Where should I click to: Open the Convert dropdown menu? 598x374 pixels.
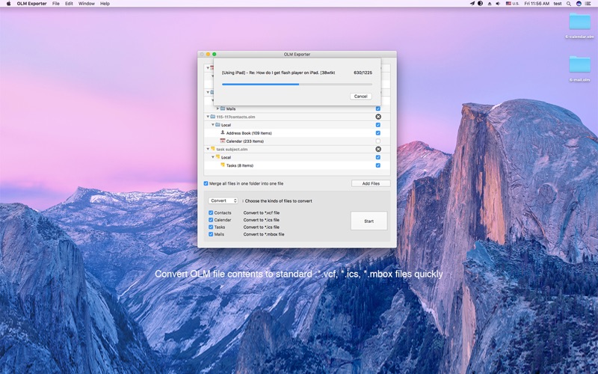[223, 200]
